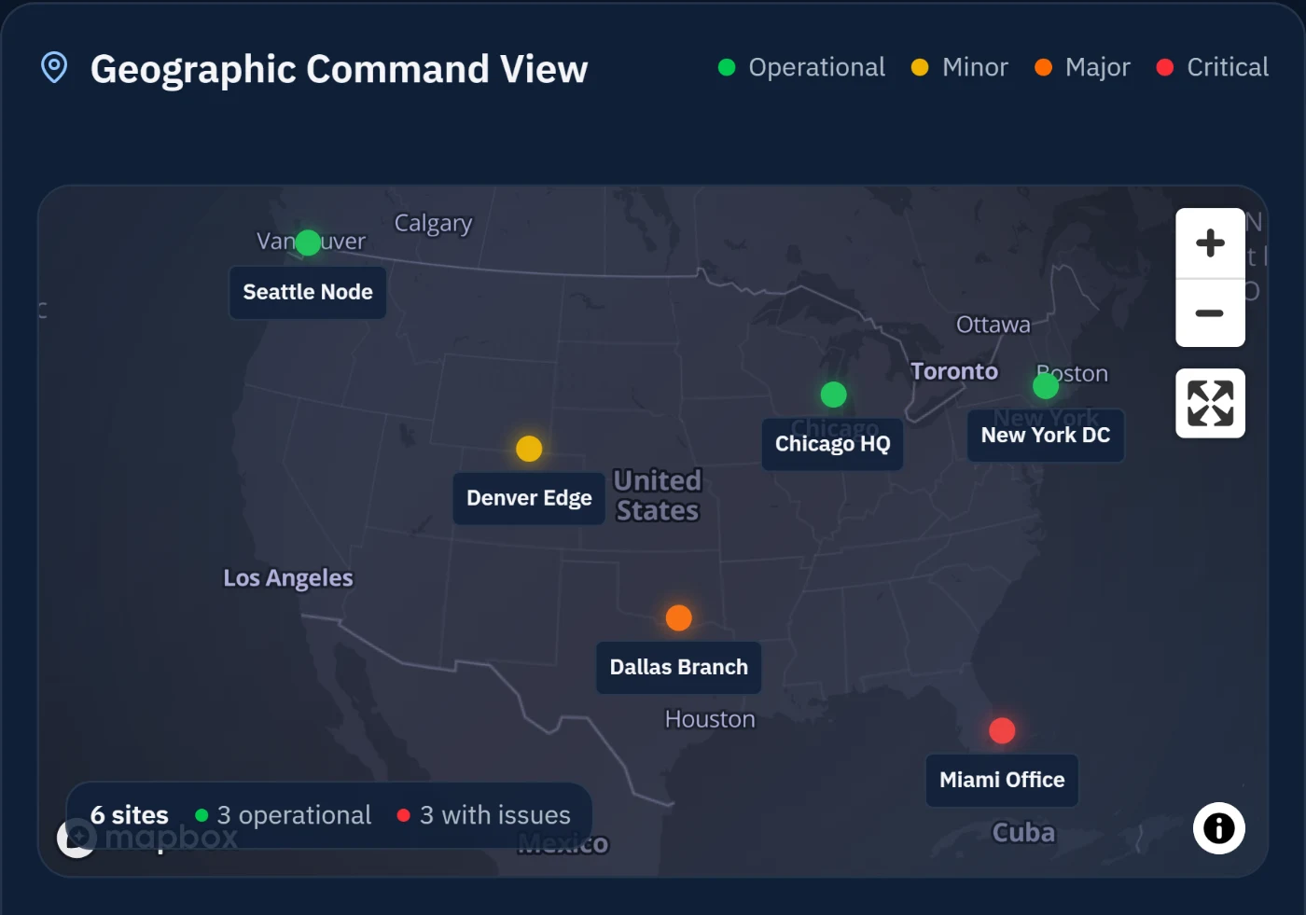Click the green Operational legend dot

[x=727, y=67]
